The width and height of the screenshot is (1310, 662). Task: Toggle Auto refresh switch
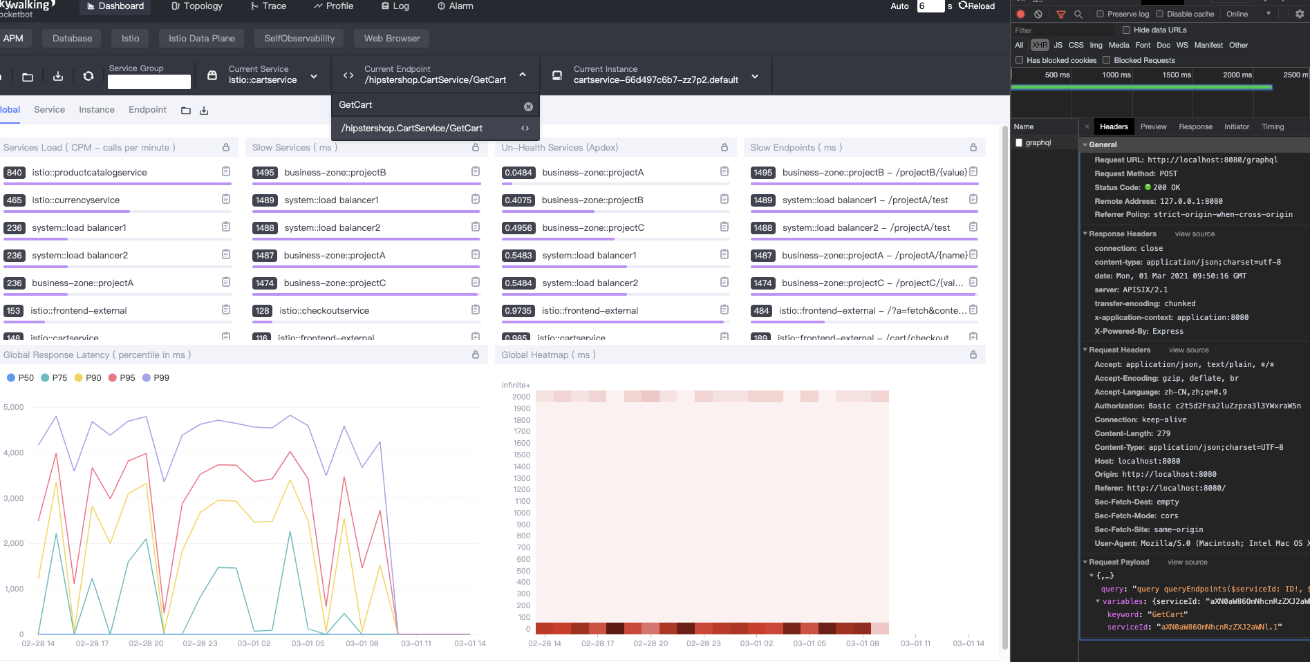pyautogui.click(x=899, y=6)
